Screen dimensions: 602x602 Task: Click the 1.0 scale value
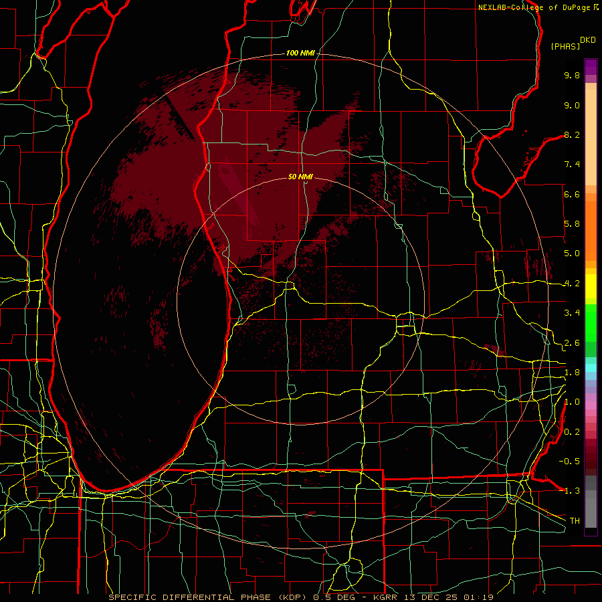(572, 402)
